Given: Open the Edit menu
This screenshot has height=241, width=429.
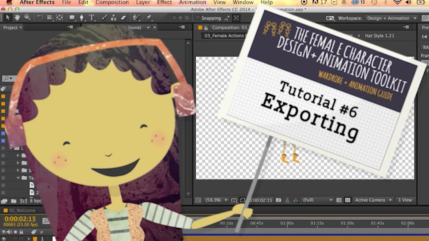Looking at the screenshot, I should tap(83, 2).
